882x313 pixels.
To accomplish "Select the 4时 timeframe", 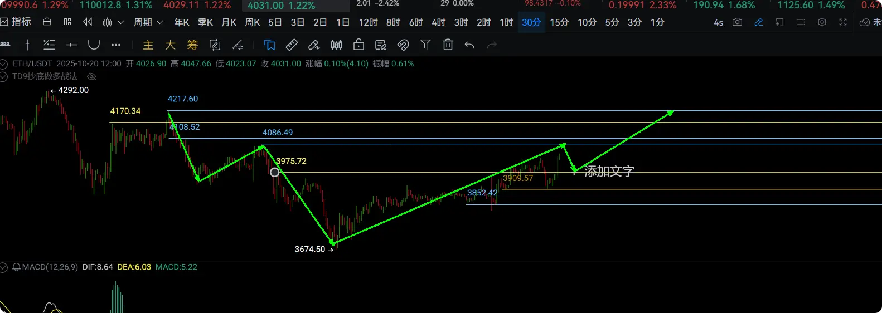I will pyautogui.click(x=439, y=22).
